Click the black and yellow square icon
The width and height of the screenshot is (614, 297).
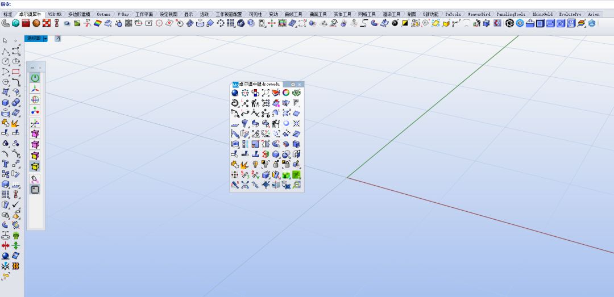point(405,23)
